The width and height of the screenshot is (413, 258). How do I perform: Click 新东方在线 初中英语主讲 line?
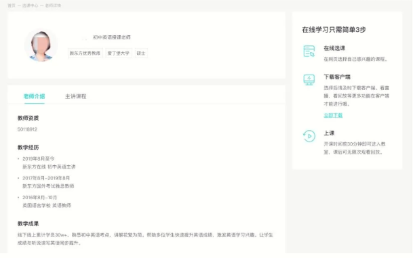49,167
